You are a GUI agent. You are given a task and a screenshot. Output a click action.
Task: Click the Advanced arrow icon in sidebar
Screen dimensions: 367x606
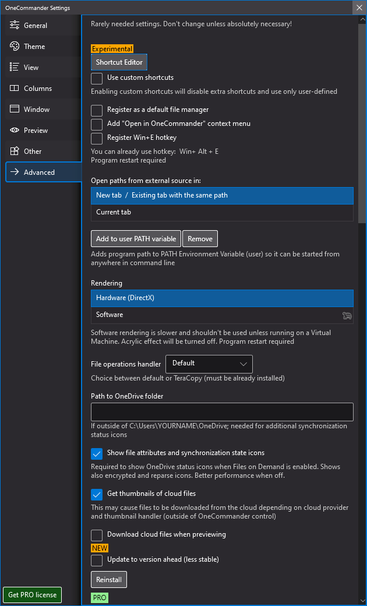[15, 172]
